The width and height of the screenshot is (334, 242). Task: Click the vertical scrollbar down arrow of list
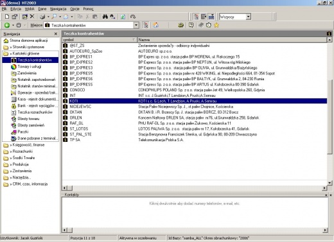(x=330, y=183)
